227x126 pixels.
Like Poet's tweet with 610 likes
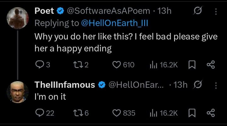pos(117,65)
